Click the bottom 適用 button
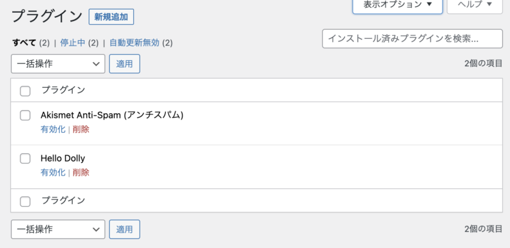Image resolution: width=510 pixels, height=248 pixels. pyautogui.click(x=124, y=230)
